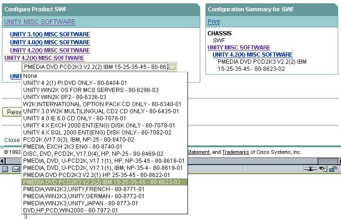Click SWF entry under CHASSIS

[x=219, y=41]
